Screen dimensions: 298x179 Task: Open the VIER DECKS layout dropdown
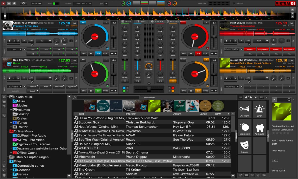[83, 4]
